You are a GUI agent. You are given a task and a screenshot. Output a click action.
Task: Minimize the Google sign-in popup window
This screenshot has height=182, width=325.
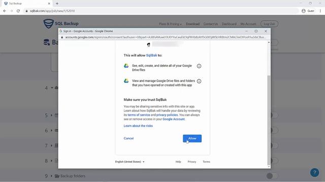[246, 31]
